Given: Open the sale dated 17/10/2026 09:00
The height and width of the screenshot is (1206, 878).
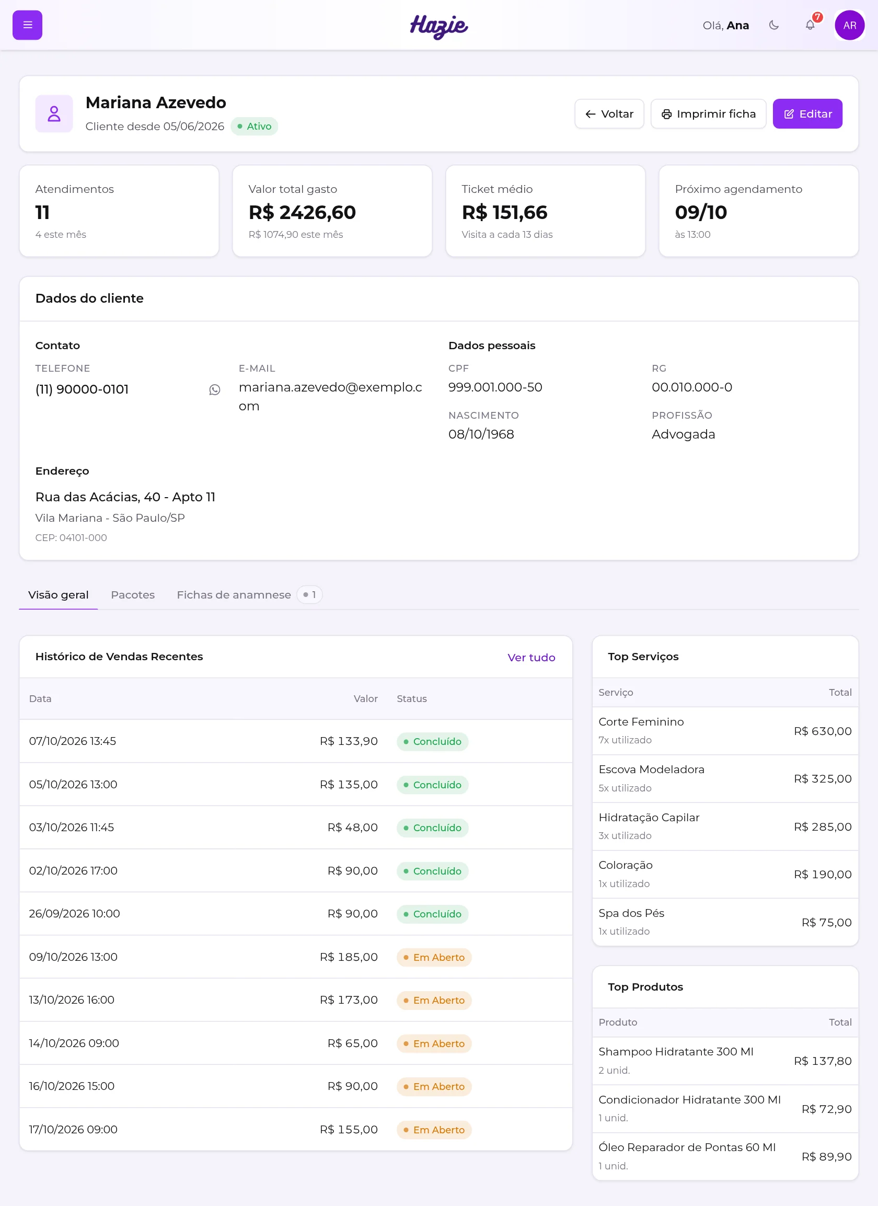Looking at the screenshot, I should [296, 1130].
